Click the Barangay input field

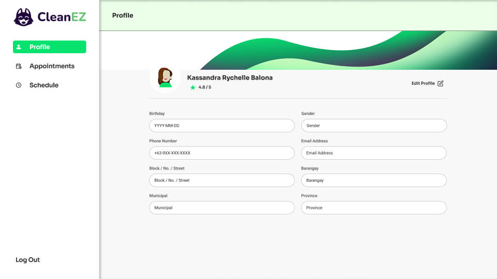click(x=374, y=180)
